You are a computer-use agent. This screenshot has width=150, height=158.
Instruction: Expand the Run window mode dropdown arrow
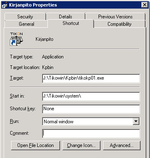point(136,121)
